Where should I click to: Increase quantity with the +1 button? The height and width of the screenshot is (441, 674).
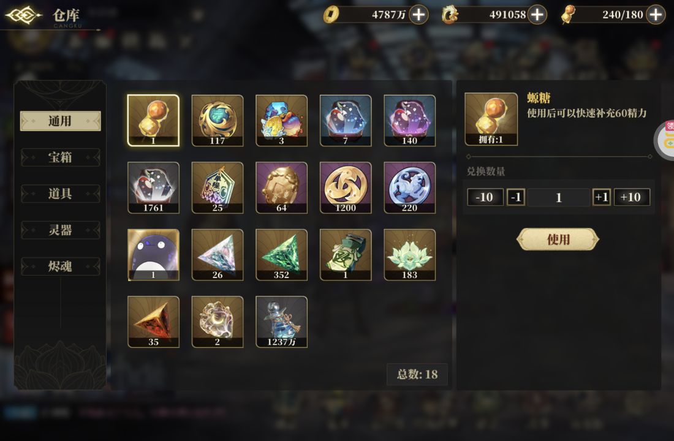pyautogui.click(x=601, y=197)
